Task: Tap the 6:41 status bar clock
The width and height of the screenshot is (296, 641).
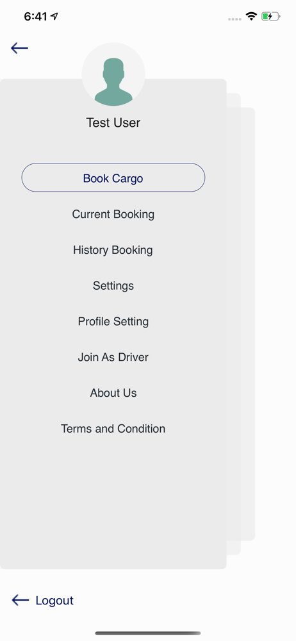Action: click(36, 17)
